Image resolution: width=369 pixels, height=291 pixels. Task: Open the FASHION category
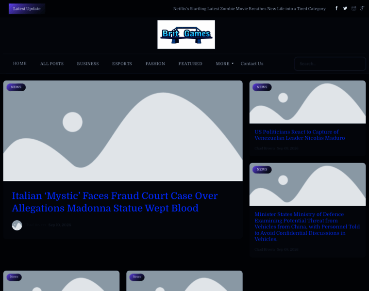[x=155, y=64]
